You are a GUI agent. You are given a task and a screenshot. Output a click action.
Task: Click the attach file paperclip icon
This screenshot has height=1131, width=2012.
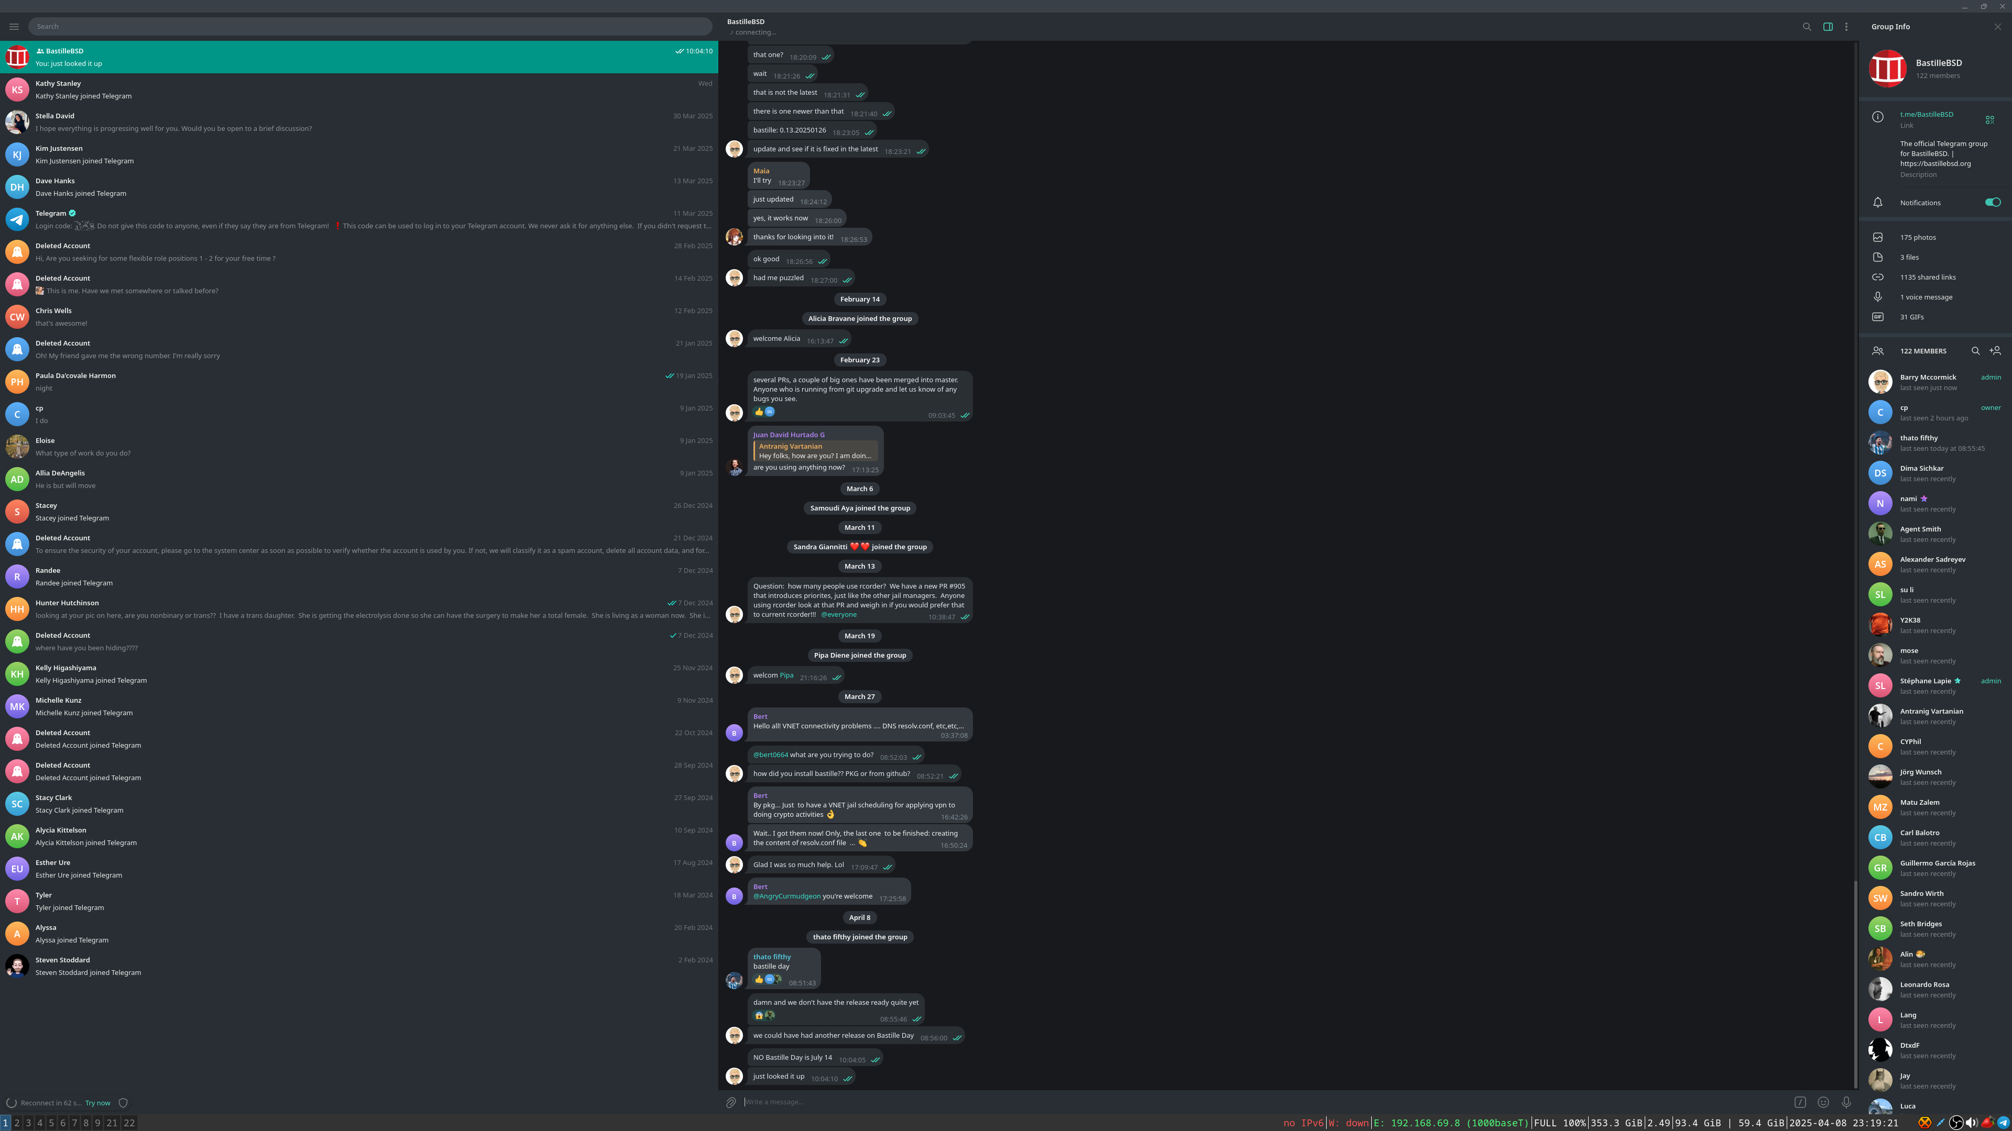pos(731,1102)
